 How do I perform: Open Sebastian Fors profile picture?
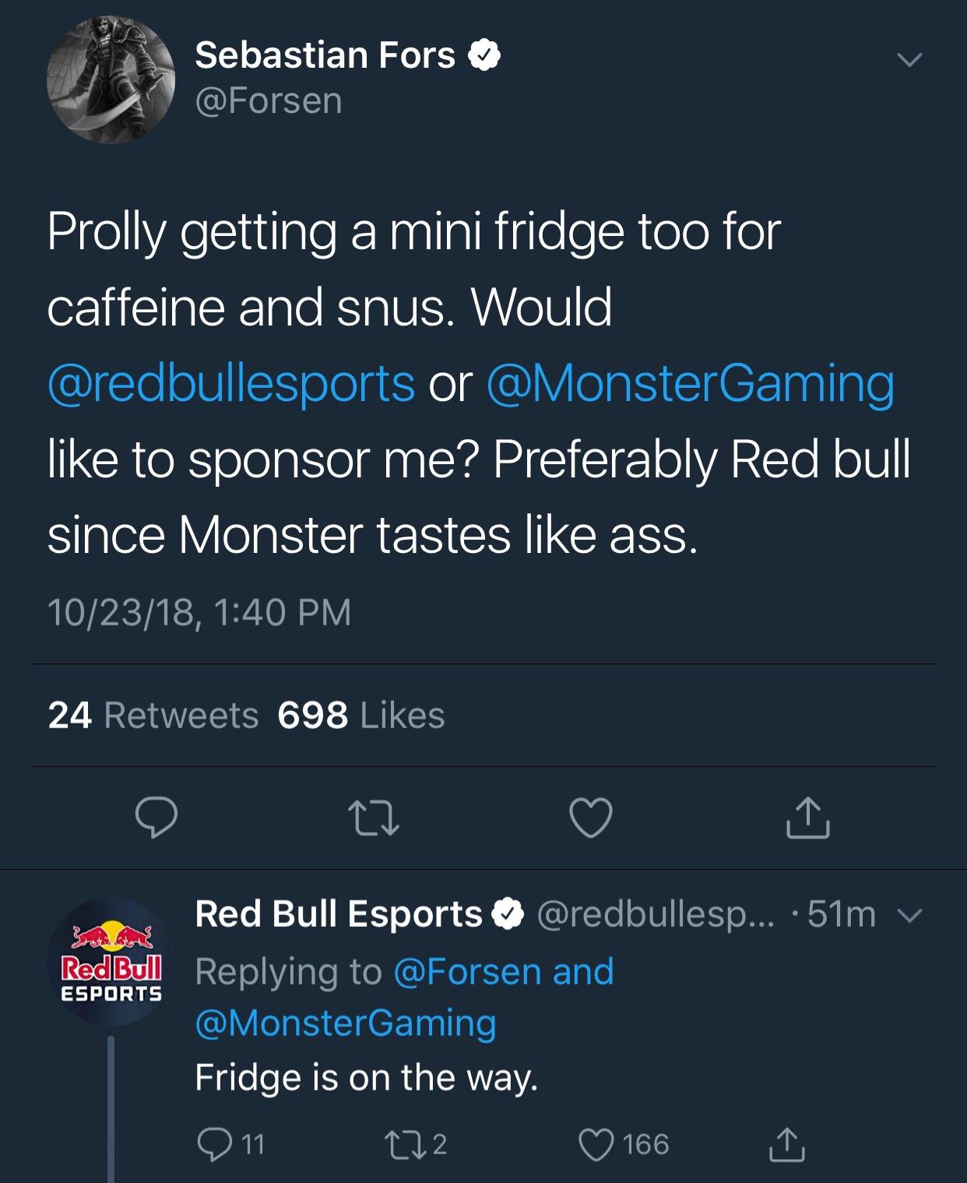111,79
